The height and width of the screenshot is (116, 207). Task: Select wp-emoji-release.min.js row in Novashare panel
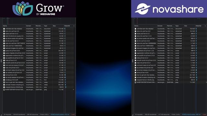click(x=170, y=70)
